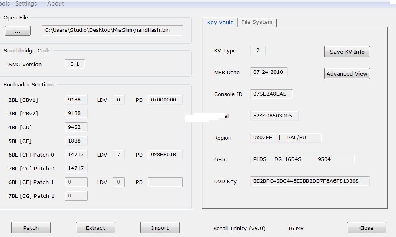Close the dialog using the Close button
396x237 pixels.
point(366,228)
